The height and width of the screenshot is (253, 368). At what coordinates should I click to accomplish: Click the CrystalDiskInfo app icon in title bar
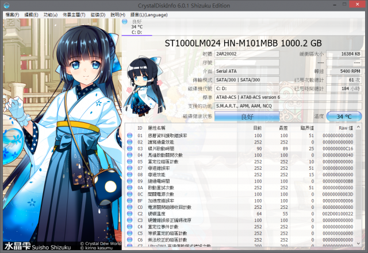pos(6,5)
